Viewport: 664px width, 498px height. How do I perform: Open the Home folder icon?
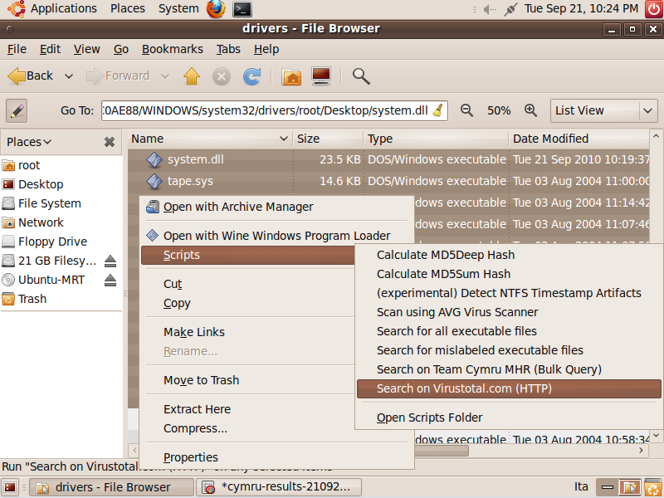pyautogui.click(x=291, y=76)
